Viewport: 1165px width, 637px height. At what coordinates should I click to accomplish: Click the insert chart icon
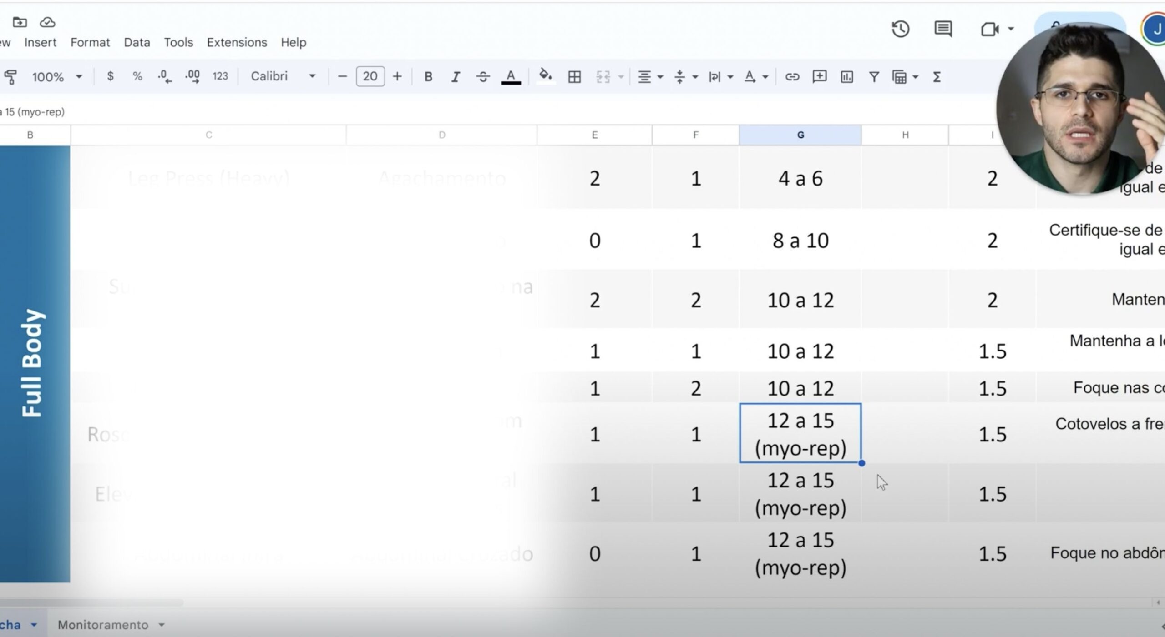(x=846, y=77)
